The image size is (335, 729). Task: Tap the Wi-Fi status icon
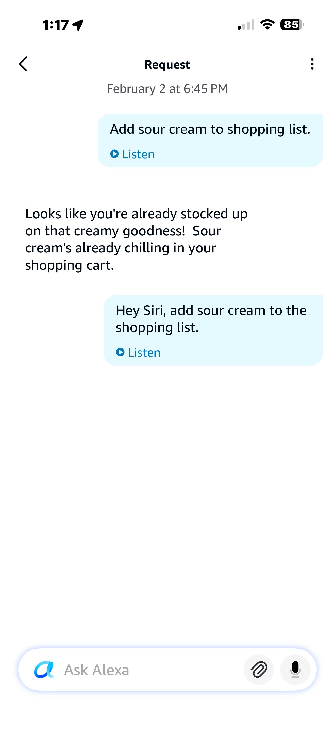coord(267,25)
